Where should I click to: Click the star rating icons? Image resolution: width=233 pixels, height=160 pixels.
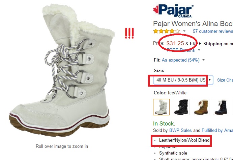(167, 31)
